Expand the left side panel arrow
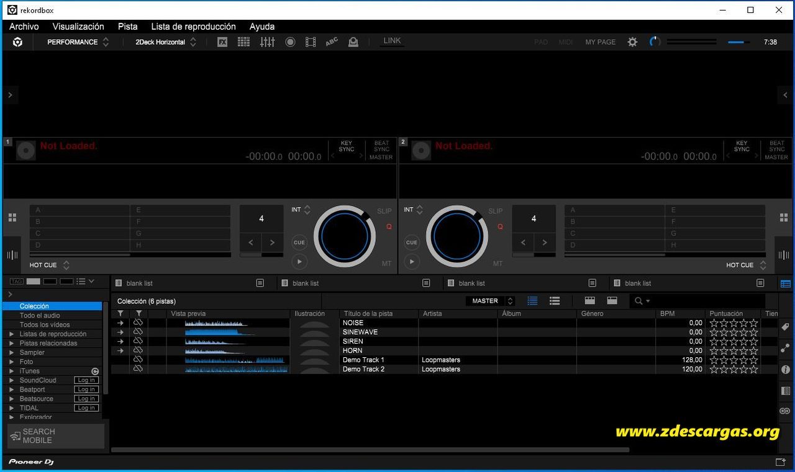 click(x=10, y=95)
